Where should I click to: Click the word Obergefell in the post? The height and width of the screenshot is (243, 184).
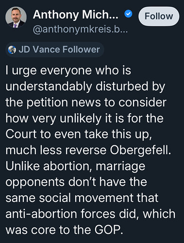point(140,150)
